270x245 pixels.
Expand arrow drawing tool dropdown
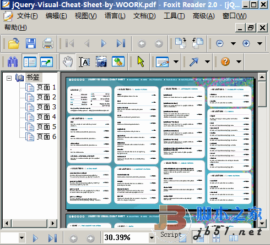(208, 62)
